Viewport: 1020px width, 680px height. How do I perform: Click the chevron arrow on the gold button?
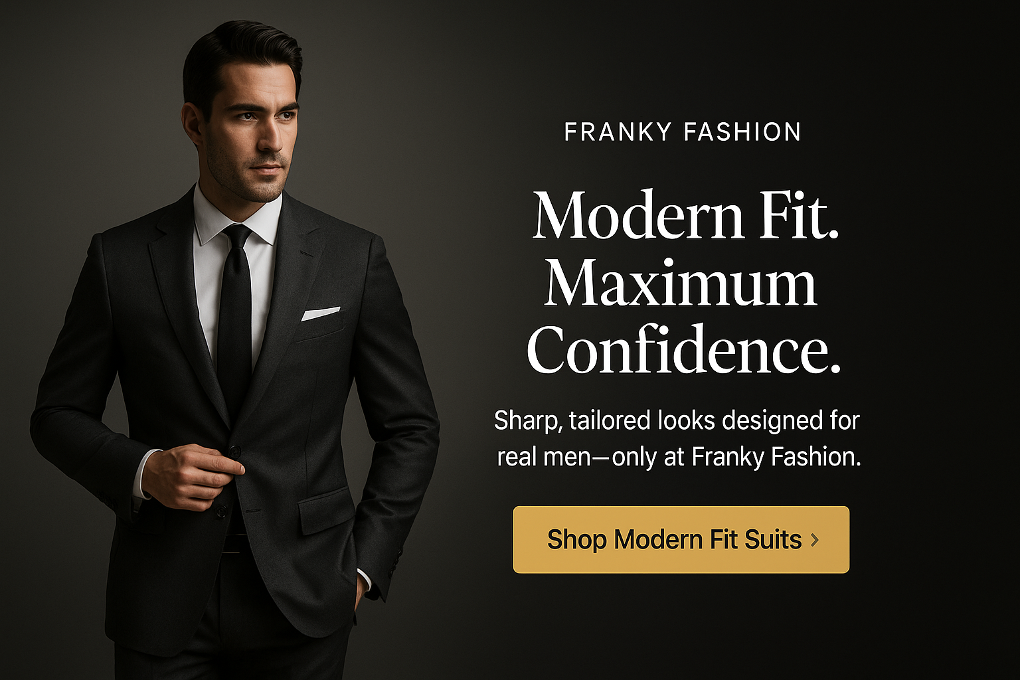tap(815, 540)
